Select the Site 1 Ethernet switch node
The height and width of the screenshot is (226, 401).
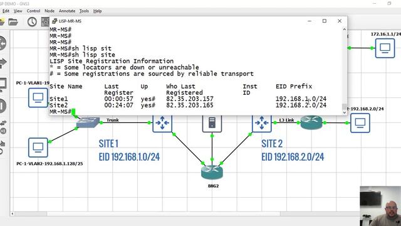point(88,122)
